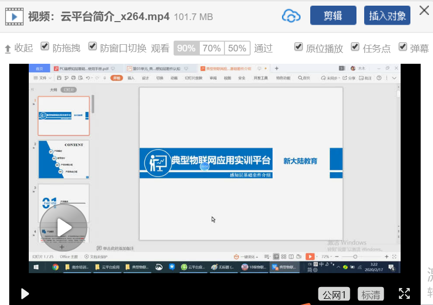The image size is (433, 305).
Task: Enter fullscreen mode in the video player
Action: pyautogui.click(x=404, y=294)
